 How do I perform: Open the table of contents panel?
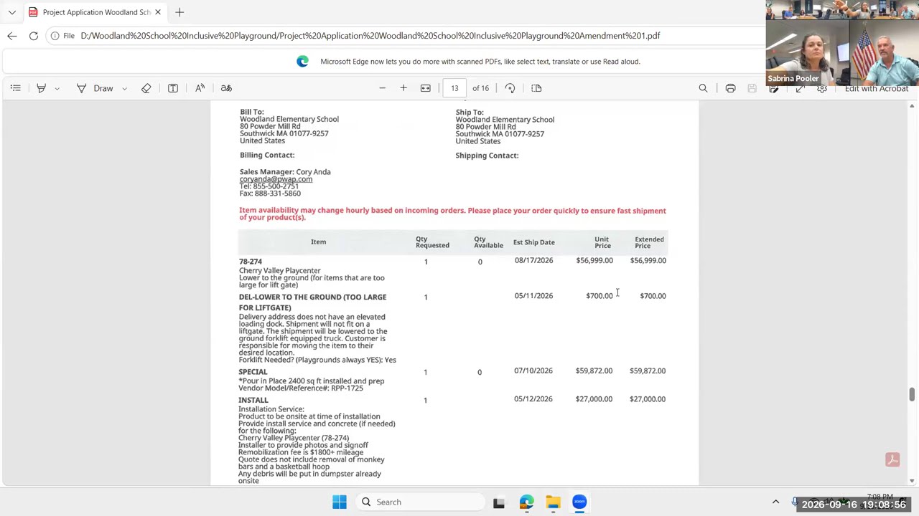point(15,88)
